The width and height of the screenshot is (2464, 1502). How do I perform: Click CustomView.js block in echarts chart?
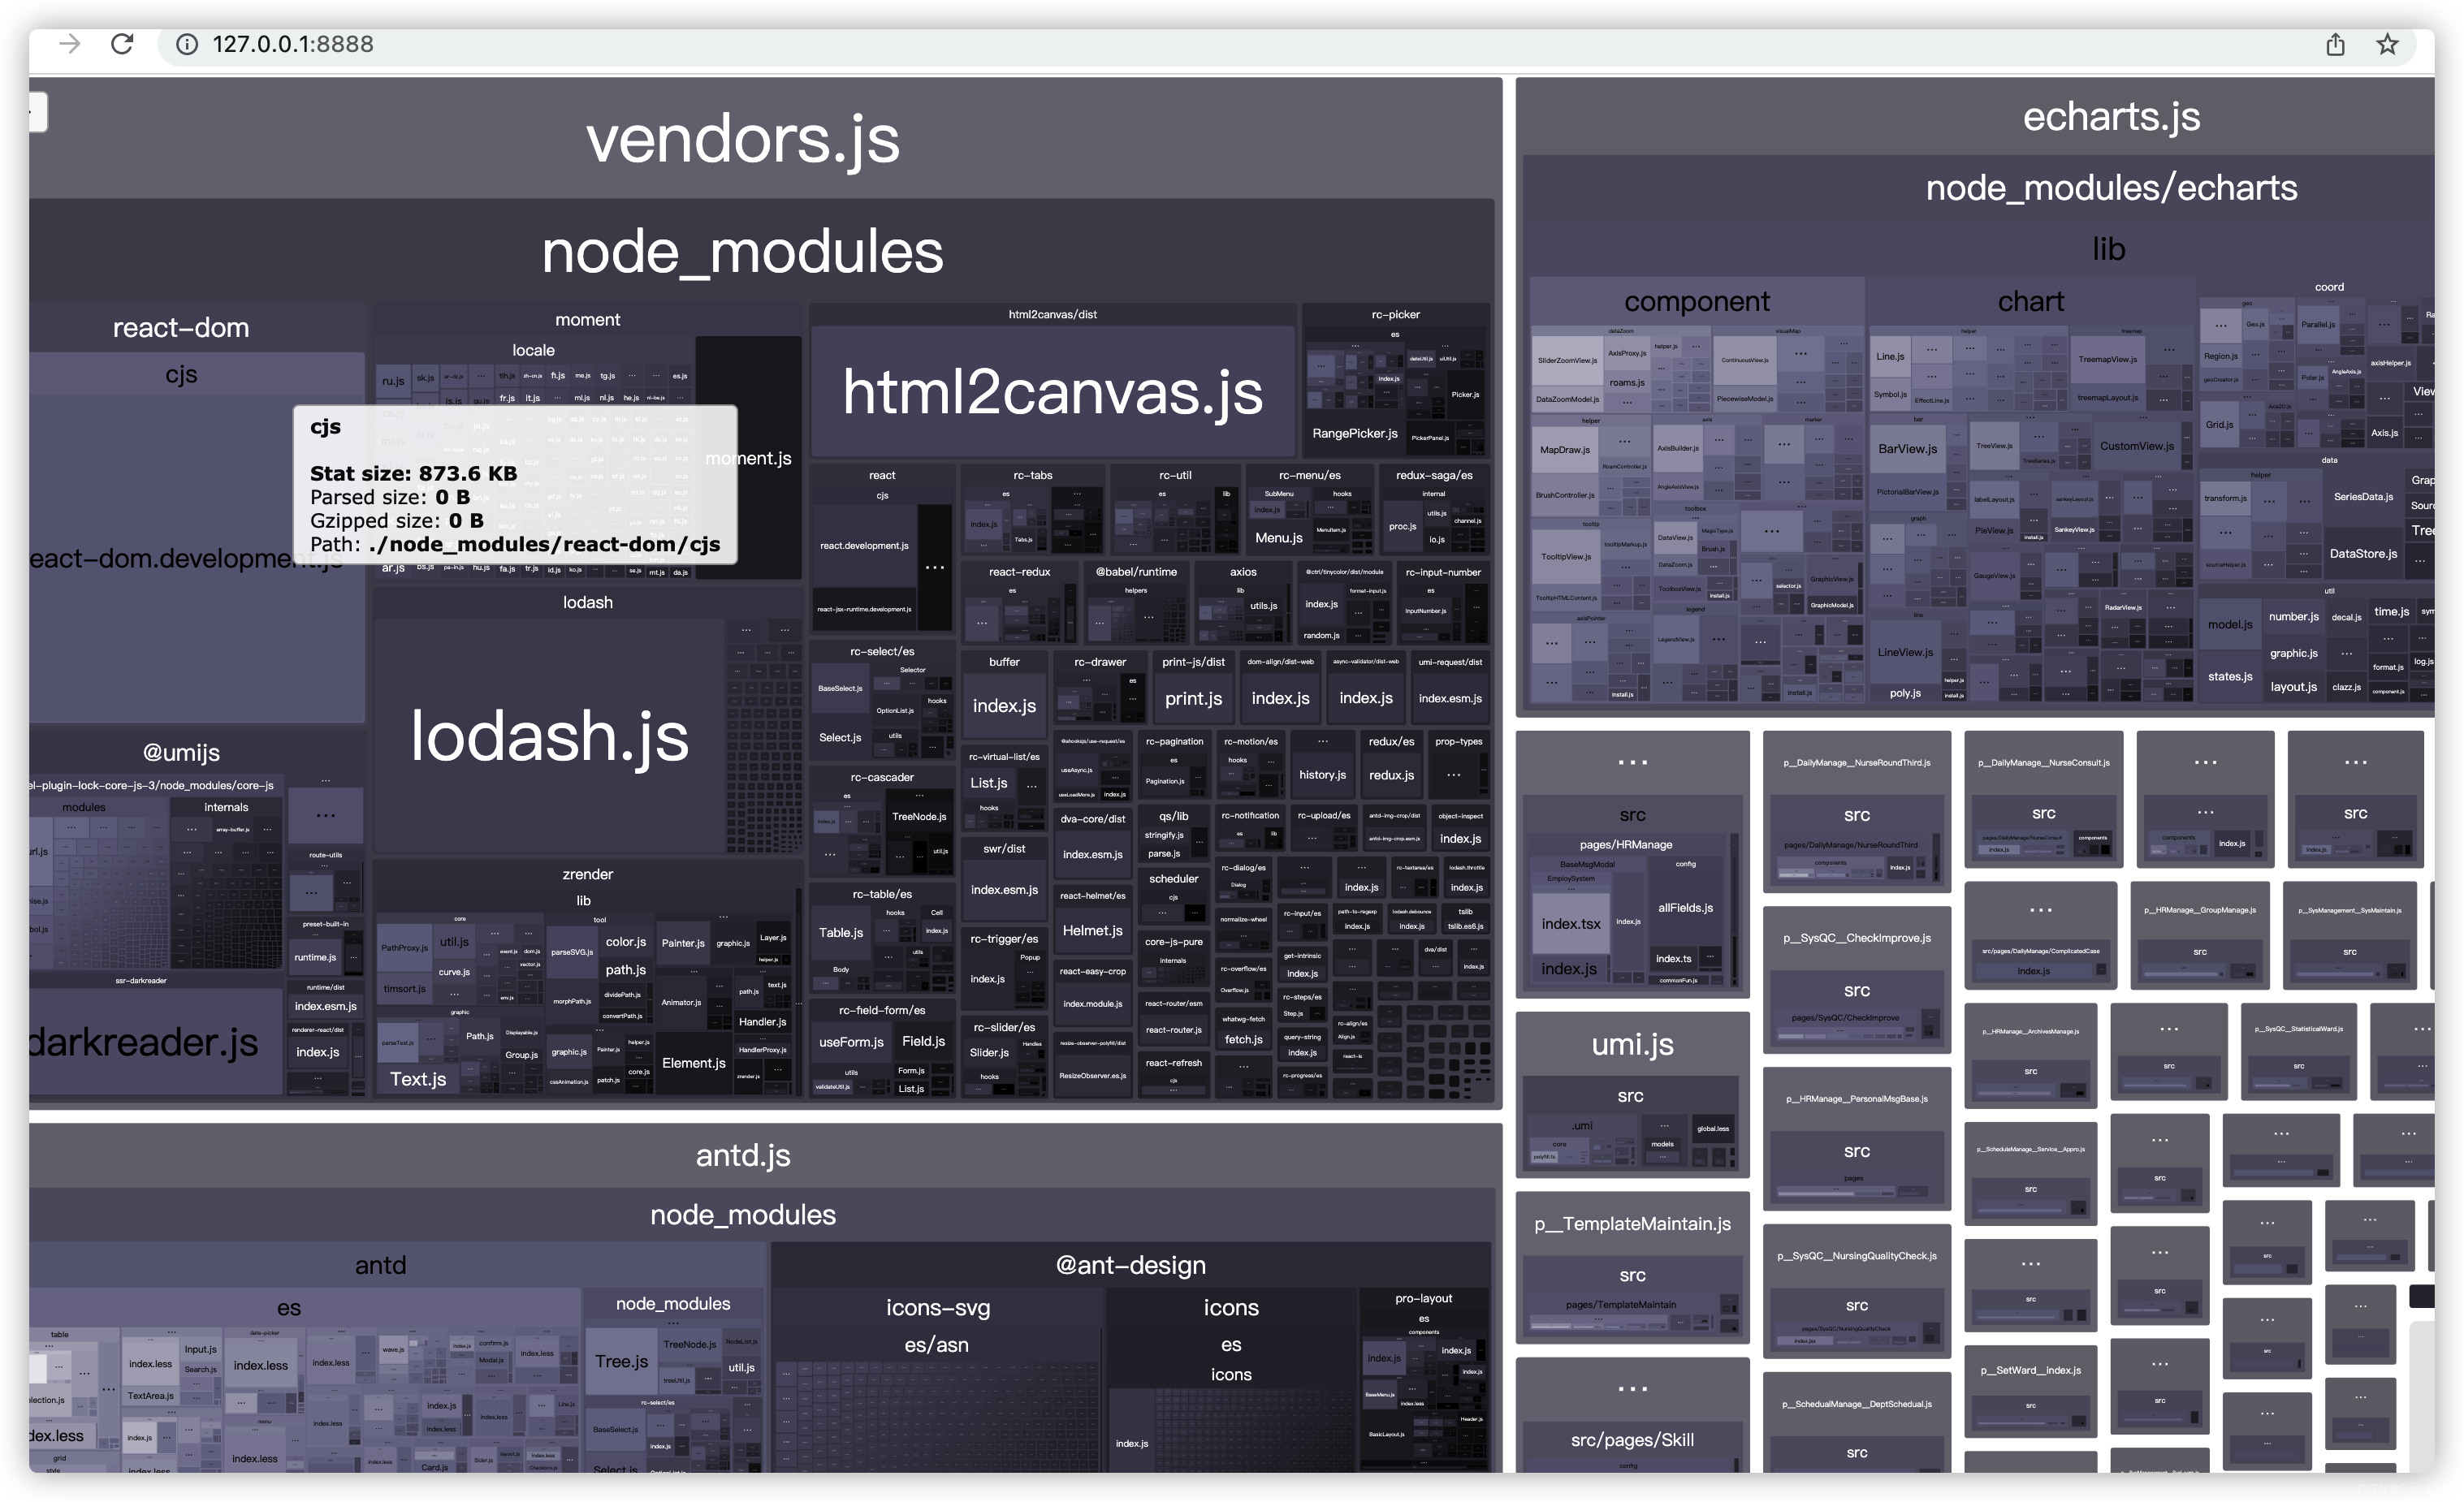2136,446
